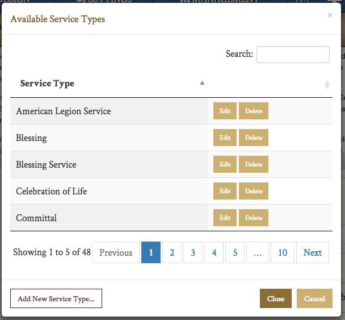Viewport: 345px width, 320px height.
Task: Jump to page 10 of results
Action: coord(282,253)
